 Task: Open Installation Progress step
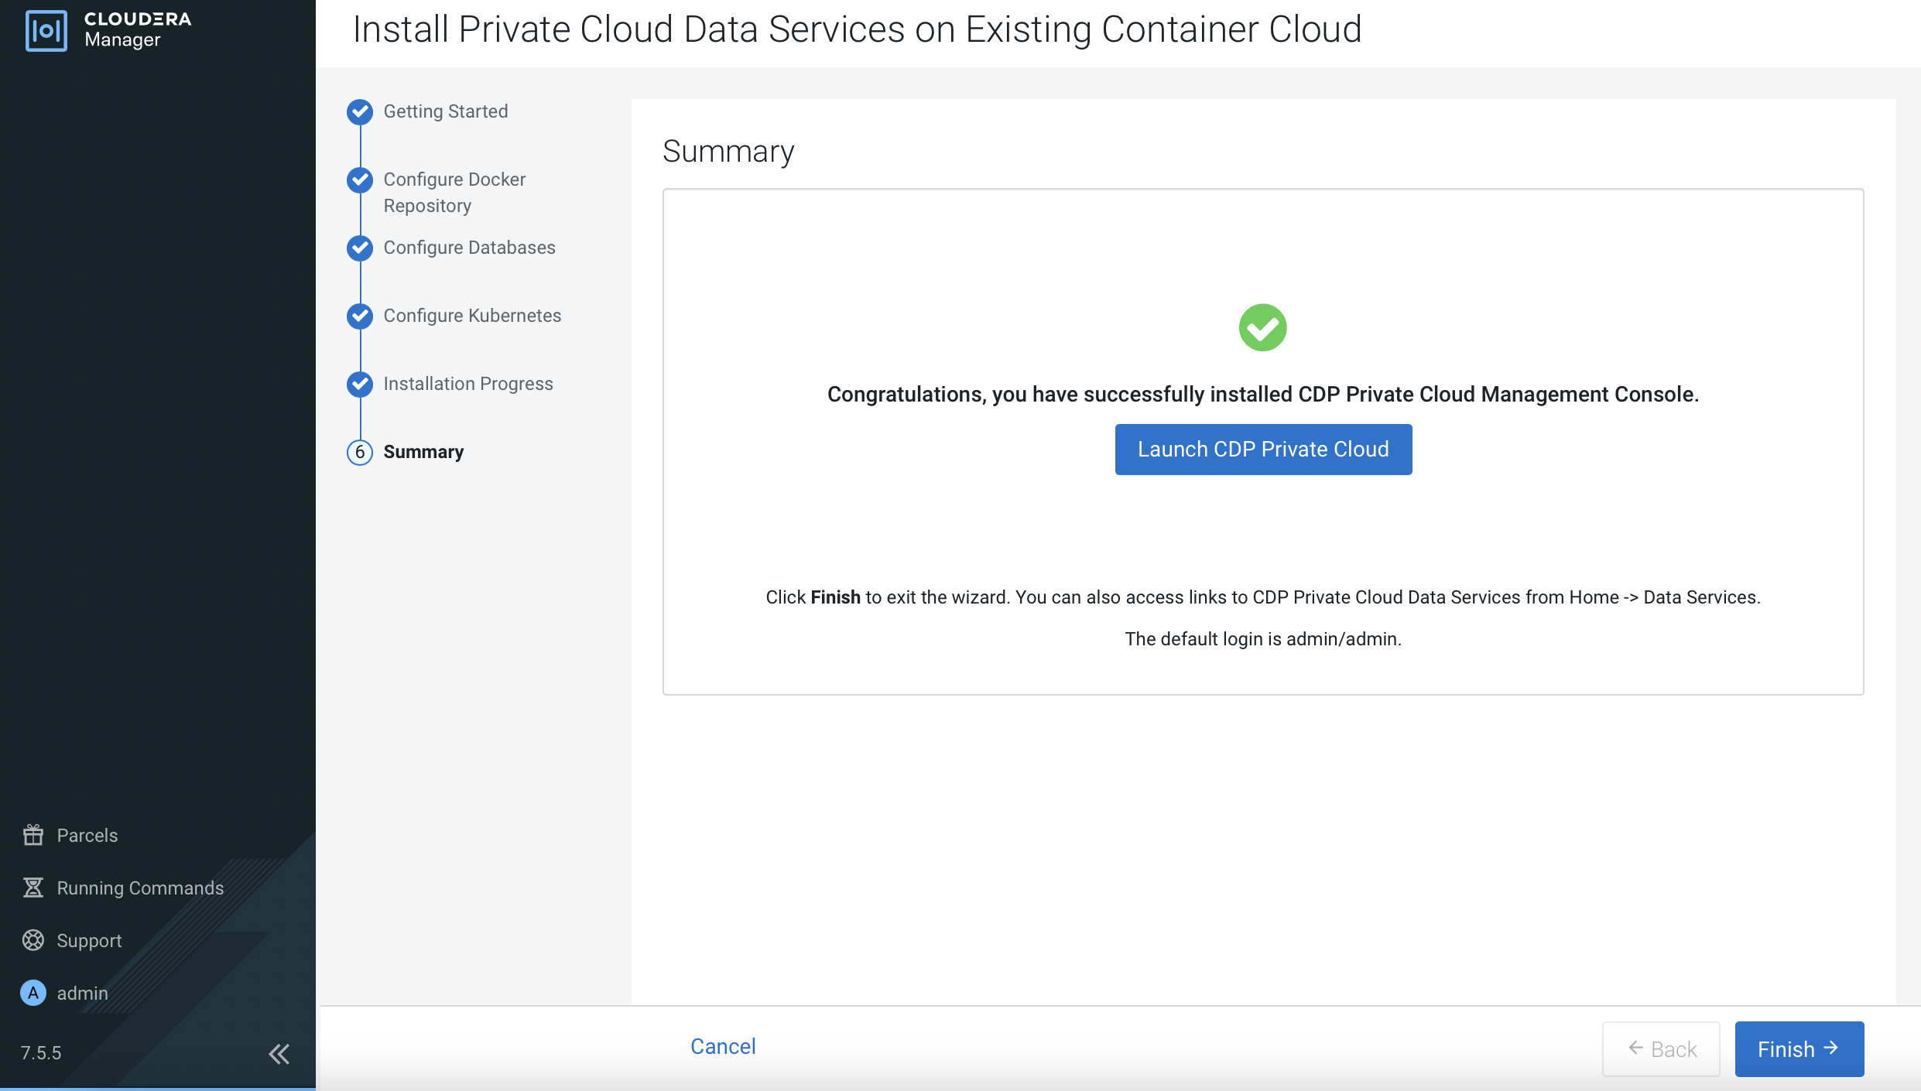click(467, 384)
